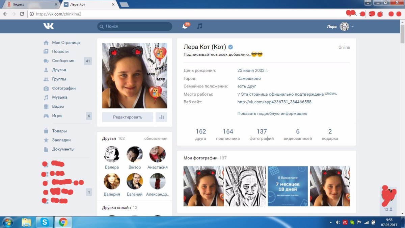This screenshot has width=405, height=228.
Task: Open the music note icon in header
Action: (x=199, y=26)
